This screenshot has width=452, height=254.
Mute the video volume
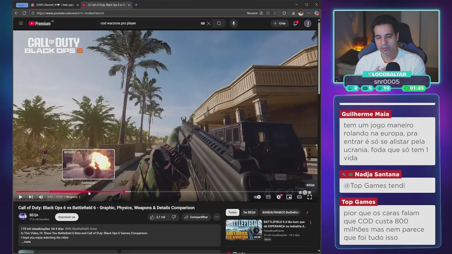click(41, 197)
